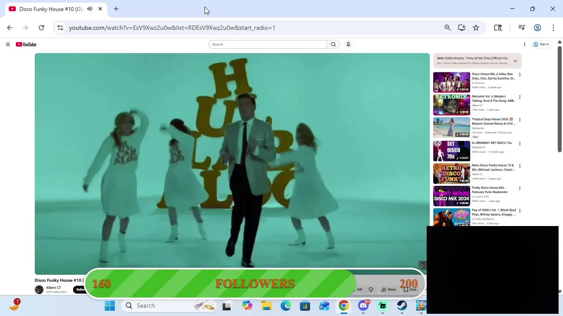The height and width of the screenshot is (316, 563).
Task: Open the Albert CT channel avatar
Action: click(39, 290)
